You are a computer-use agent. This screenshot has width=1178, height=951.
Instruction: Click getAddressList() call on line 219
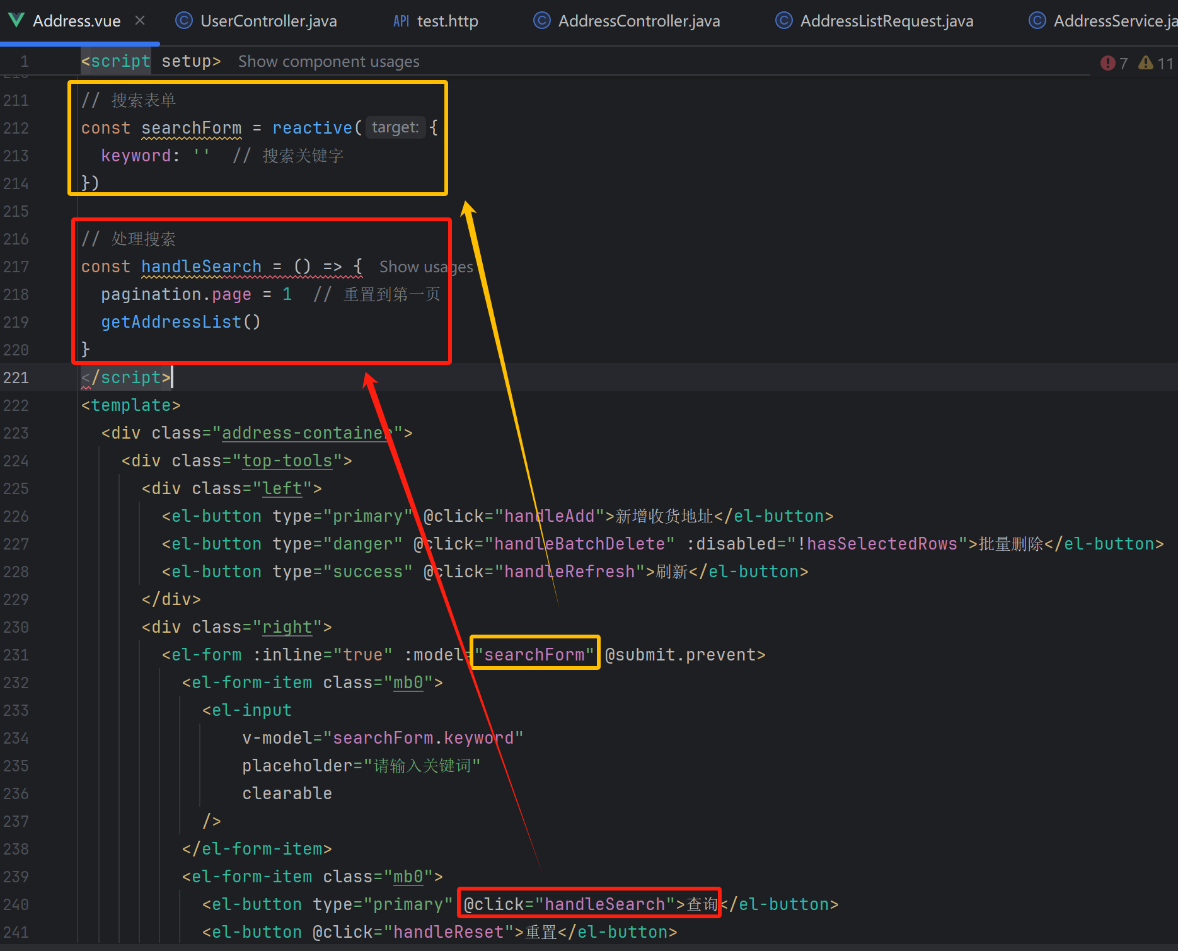(x=181, y=322)
